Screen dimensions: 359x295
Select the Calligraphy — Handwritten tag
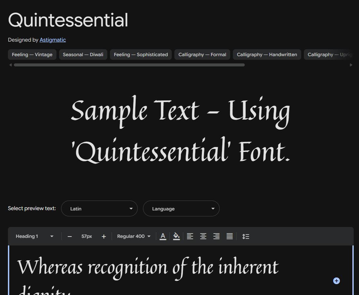click(x=267, y=55)
